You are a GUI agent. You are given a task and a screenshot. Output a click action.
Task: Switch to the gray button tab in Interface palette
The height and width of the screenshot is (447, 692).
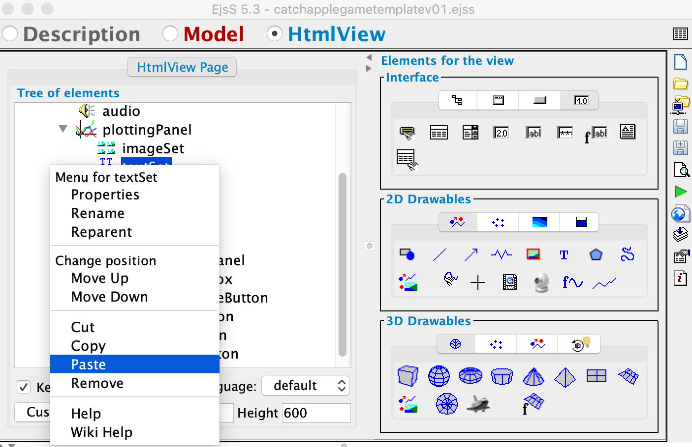pos(539,101)
